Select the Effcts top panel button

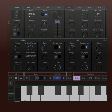(x=98, y=78)
